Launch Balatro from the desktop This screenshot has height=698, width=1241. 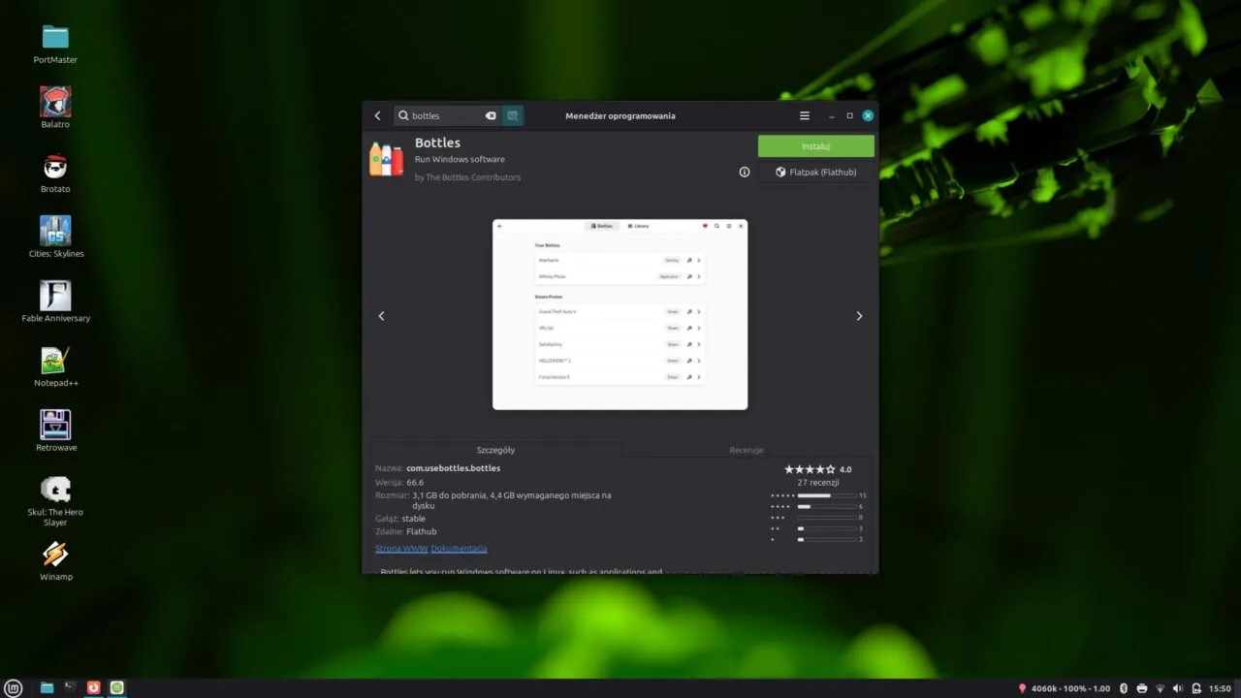[55, 108]
